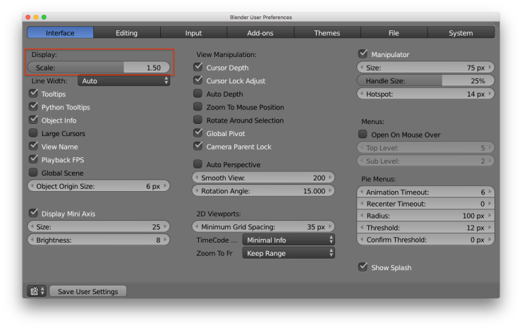Enable Open On Mouse Over
The image size is (522, 330).
coord(363,135)
